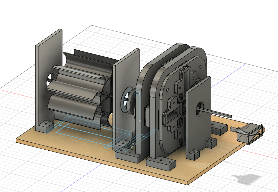Click the circular hole in the leftmost plate

(x=50, y=79)
